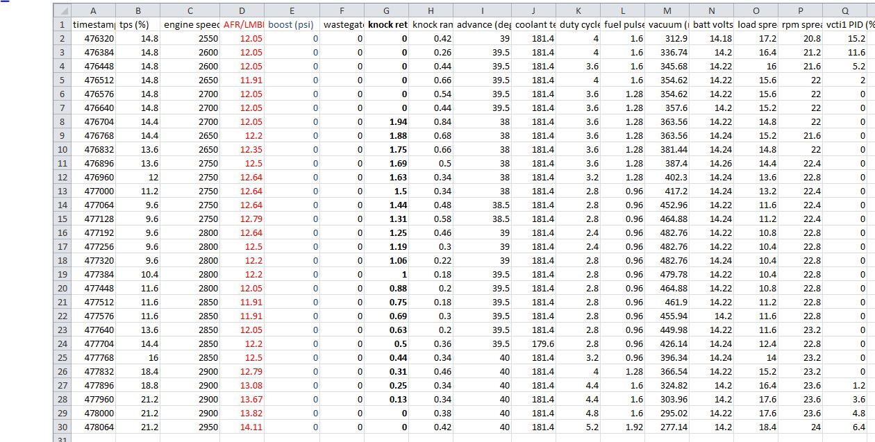This screenshot has height=442, width=875.
Task: Select the vacuum cell showing 277.14
Action: 667,427
